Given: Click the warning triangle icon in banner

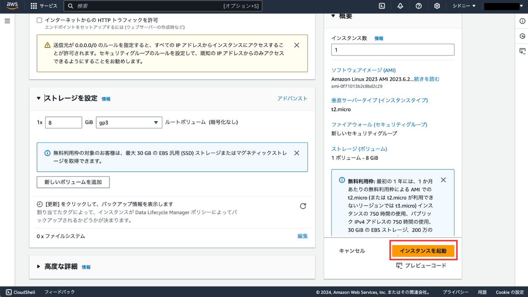Looking at the screenshot, I should pyautogui.click(x=47, y=45).
